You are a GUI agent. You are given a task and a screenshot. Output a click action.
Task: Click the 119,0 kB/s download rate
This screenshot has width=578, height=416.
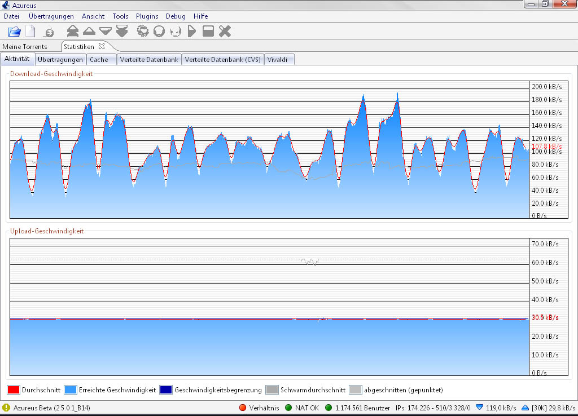click(501, 408)
